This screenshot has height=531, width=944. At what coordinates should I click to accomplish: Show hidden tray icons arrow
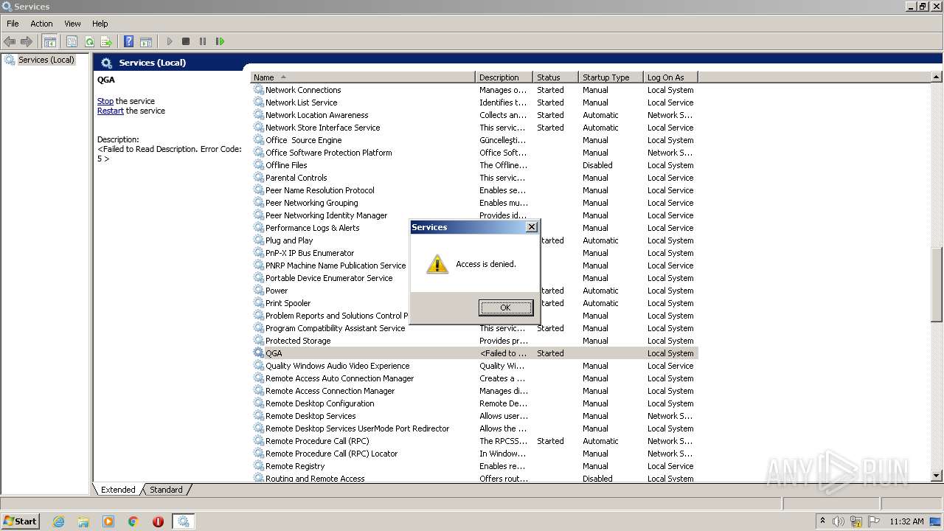822,521
